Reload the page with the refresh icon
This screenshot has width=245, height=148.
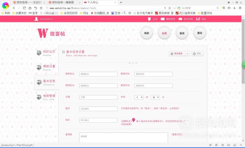click(x=24, y=8)
